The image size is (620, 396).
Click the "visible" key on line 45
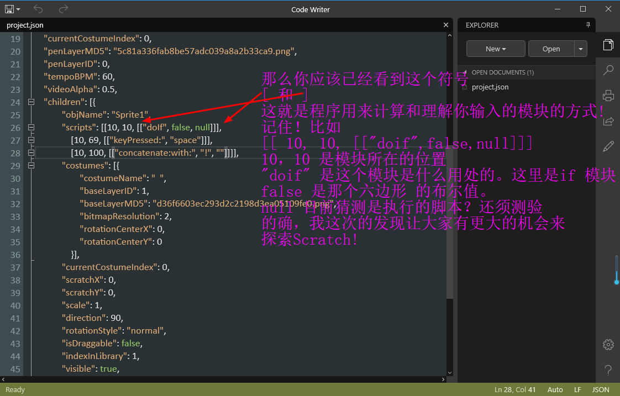(78, 369)
